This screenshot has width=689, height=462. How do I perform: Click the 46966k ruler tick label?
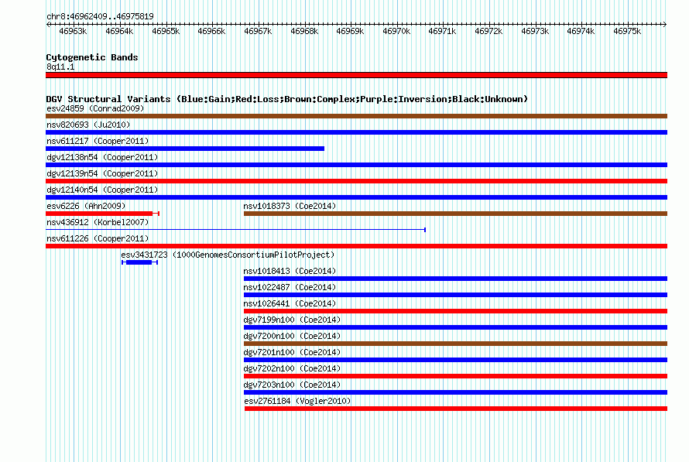211,31
